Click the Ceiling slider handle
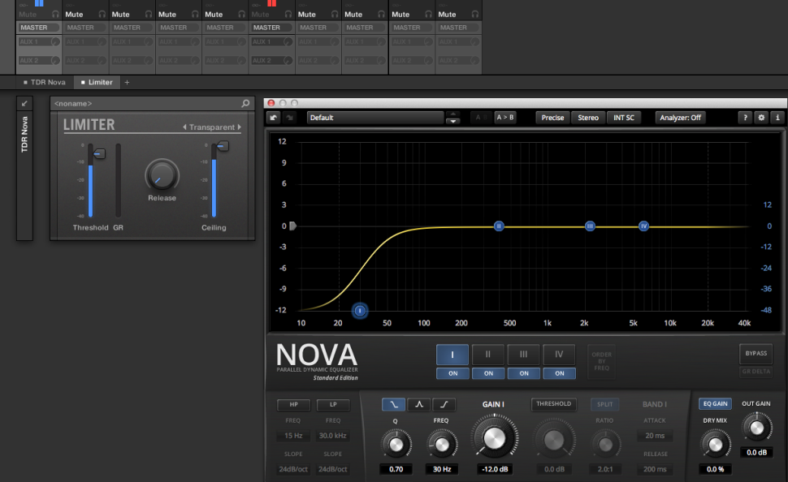Screen dimensions: 788x482 tap(222, 146)
